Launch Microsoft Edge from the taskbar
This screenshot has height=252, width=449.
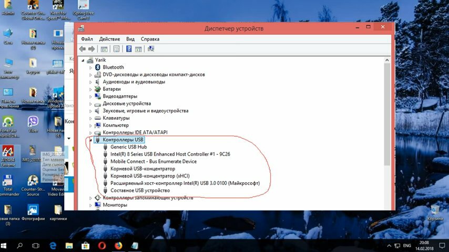tap(53, 246)
